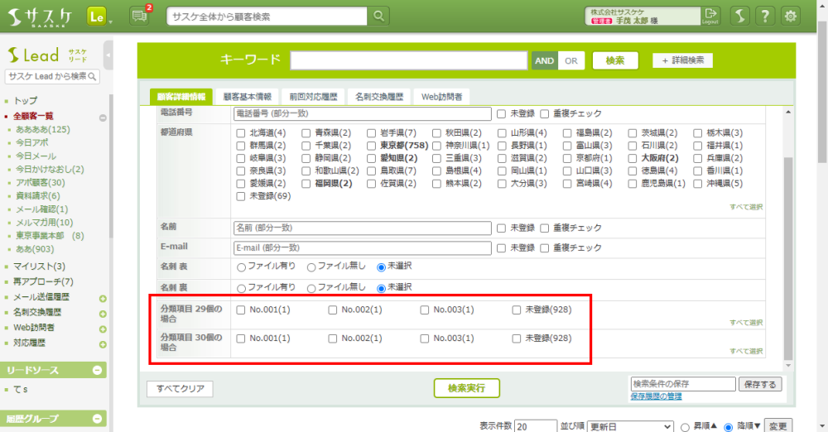Switch to the 名刺交換履歴 tab
Viewport: 828px width, 432px height.
pyautogui.click(x=378, y=97)
